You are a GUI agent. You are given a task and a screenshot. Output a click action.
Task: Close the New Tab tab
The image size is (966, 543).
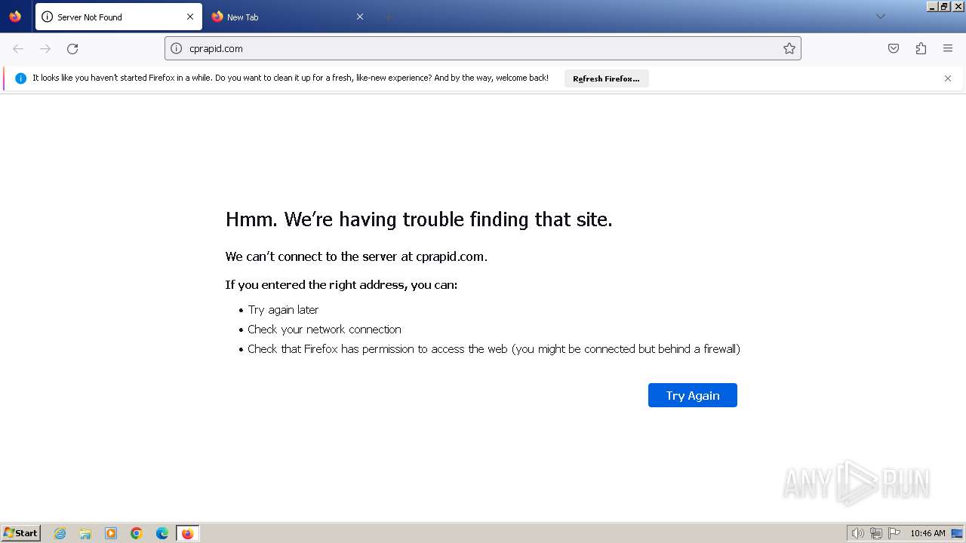[x=360, y=17]
